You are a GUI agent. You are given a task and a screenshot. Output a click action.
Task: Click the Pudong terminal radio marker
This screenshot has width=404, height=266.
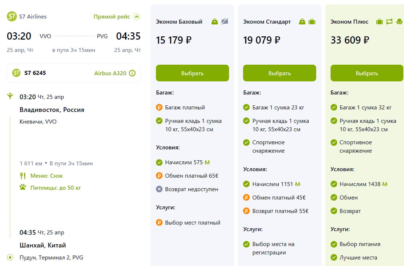click(x=11, y=258)
